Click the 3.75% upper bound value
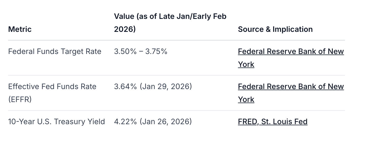This screenshot has height=142, width=366. pyautogui.click(x=156, y=52)
